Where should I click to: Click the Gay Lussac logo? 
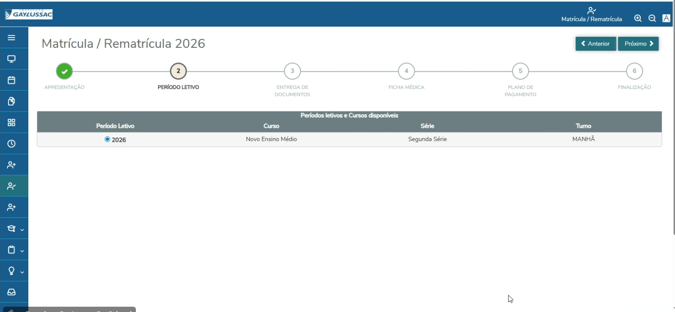pyautogui.click(x=29, y=15)
